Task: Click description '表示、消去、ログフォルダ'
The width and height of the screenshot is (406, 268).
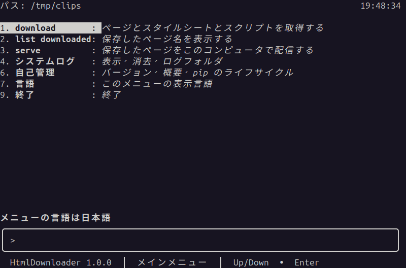Action: (162, 61)
